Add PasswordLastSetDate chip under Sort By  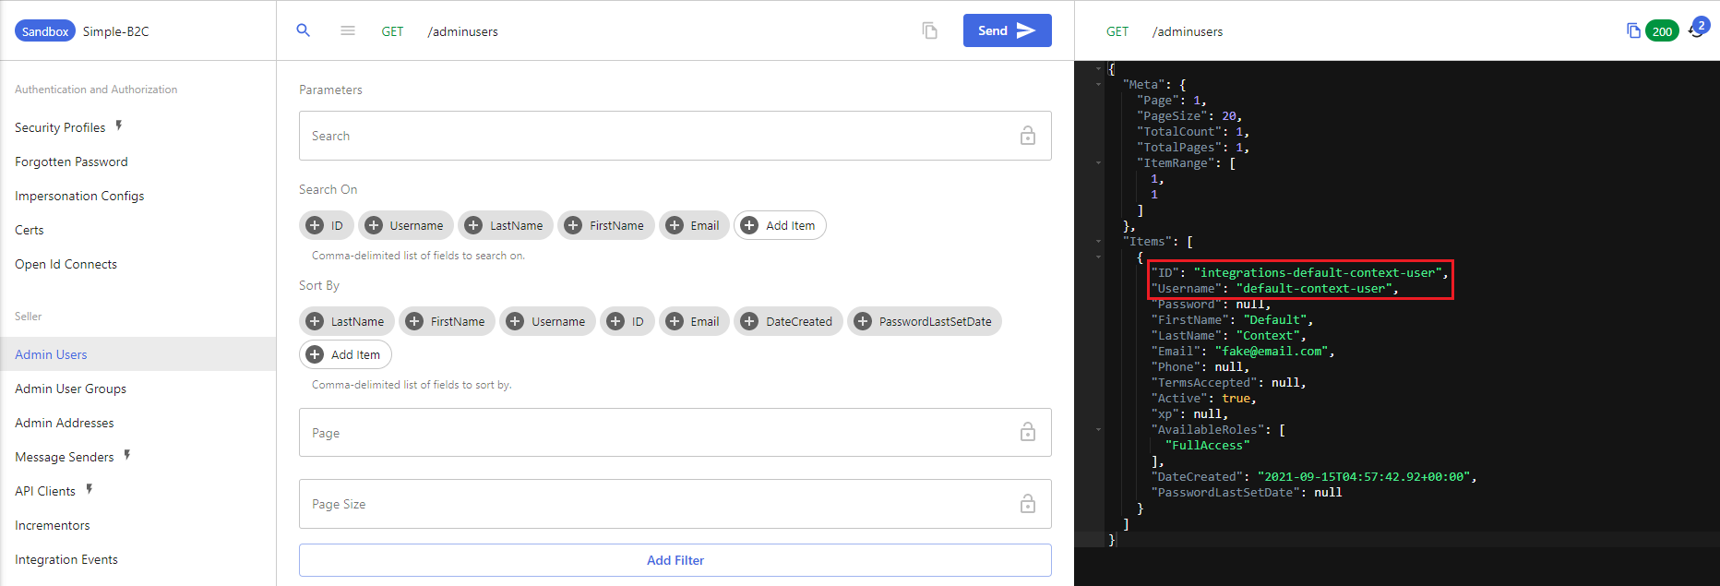(x=925, y=321)
